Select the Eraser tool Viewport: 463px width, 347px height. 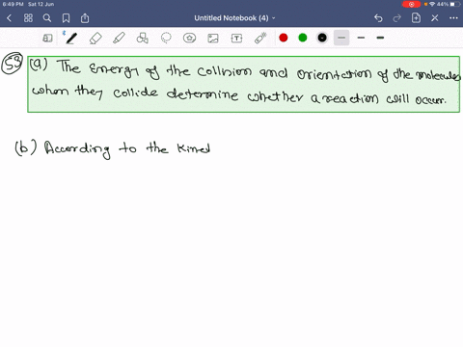95,39
